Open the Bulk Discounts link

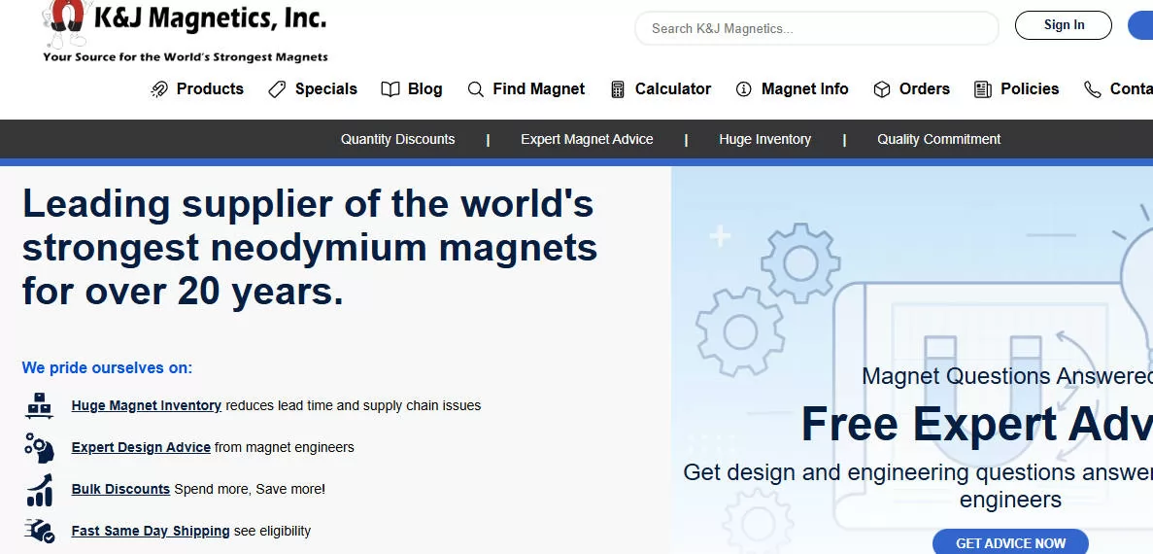(x=120, y=489)
